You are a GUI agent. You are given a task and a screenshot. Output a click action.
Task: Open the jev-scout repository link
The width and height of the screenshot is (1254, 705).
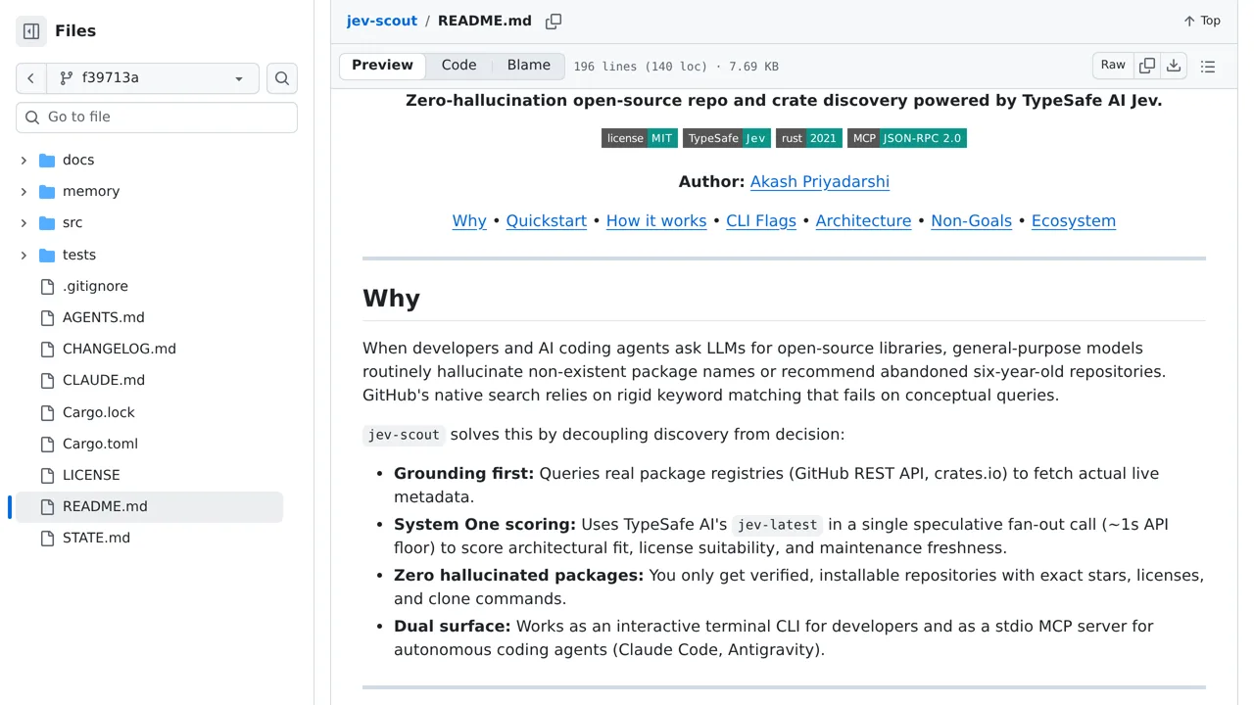[382, 21]
